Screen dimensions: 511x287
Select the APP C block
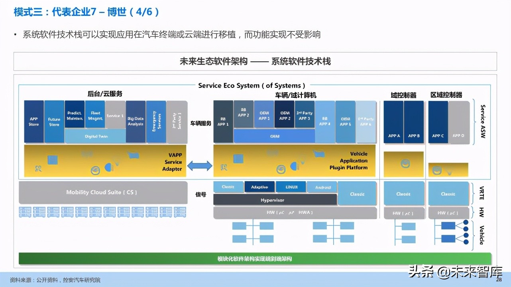[x=438, y=122]
